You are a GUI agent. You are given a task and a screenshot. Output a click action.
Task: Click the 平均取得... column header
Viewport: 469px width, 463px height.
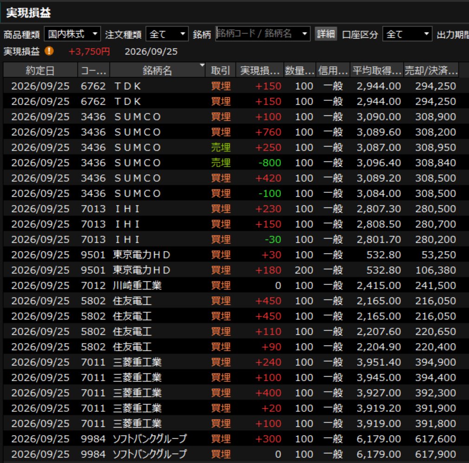[x=377, y=70]
